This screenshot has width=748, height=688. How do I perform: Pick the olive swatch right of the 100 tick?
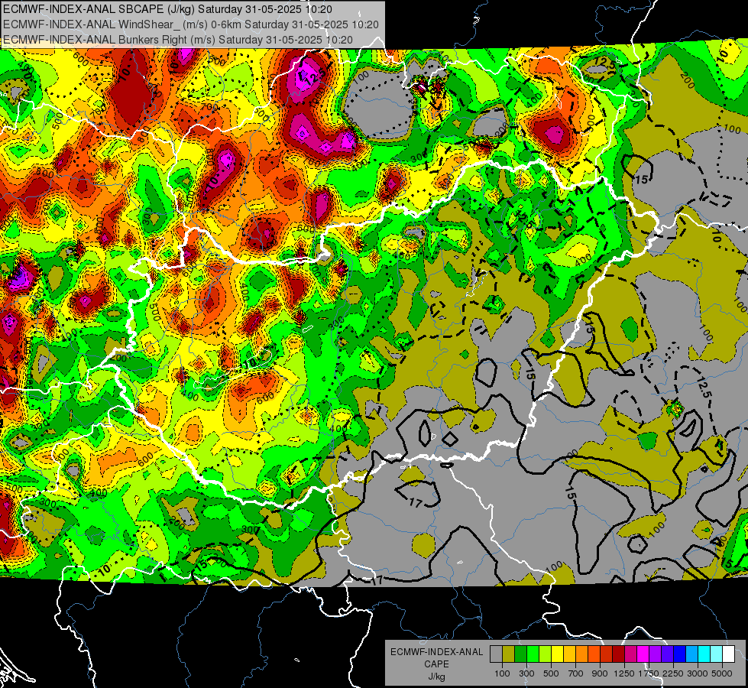pyautogui.click(x=509, y=654)
